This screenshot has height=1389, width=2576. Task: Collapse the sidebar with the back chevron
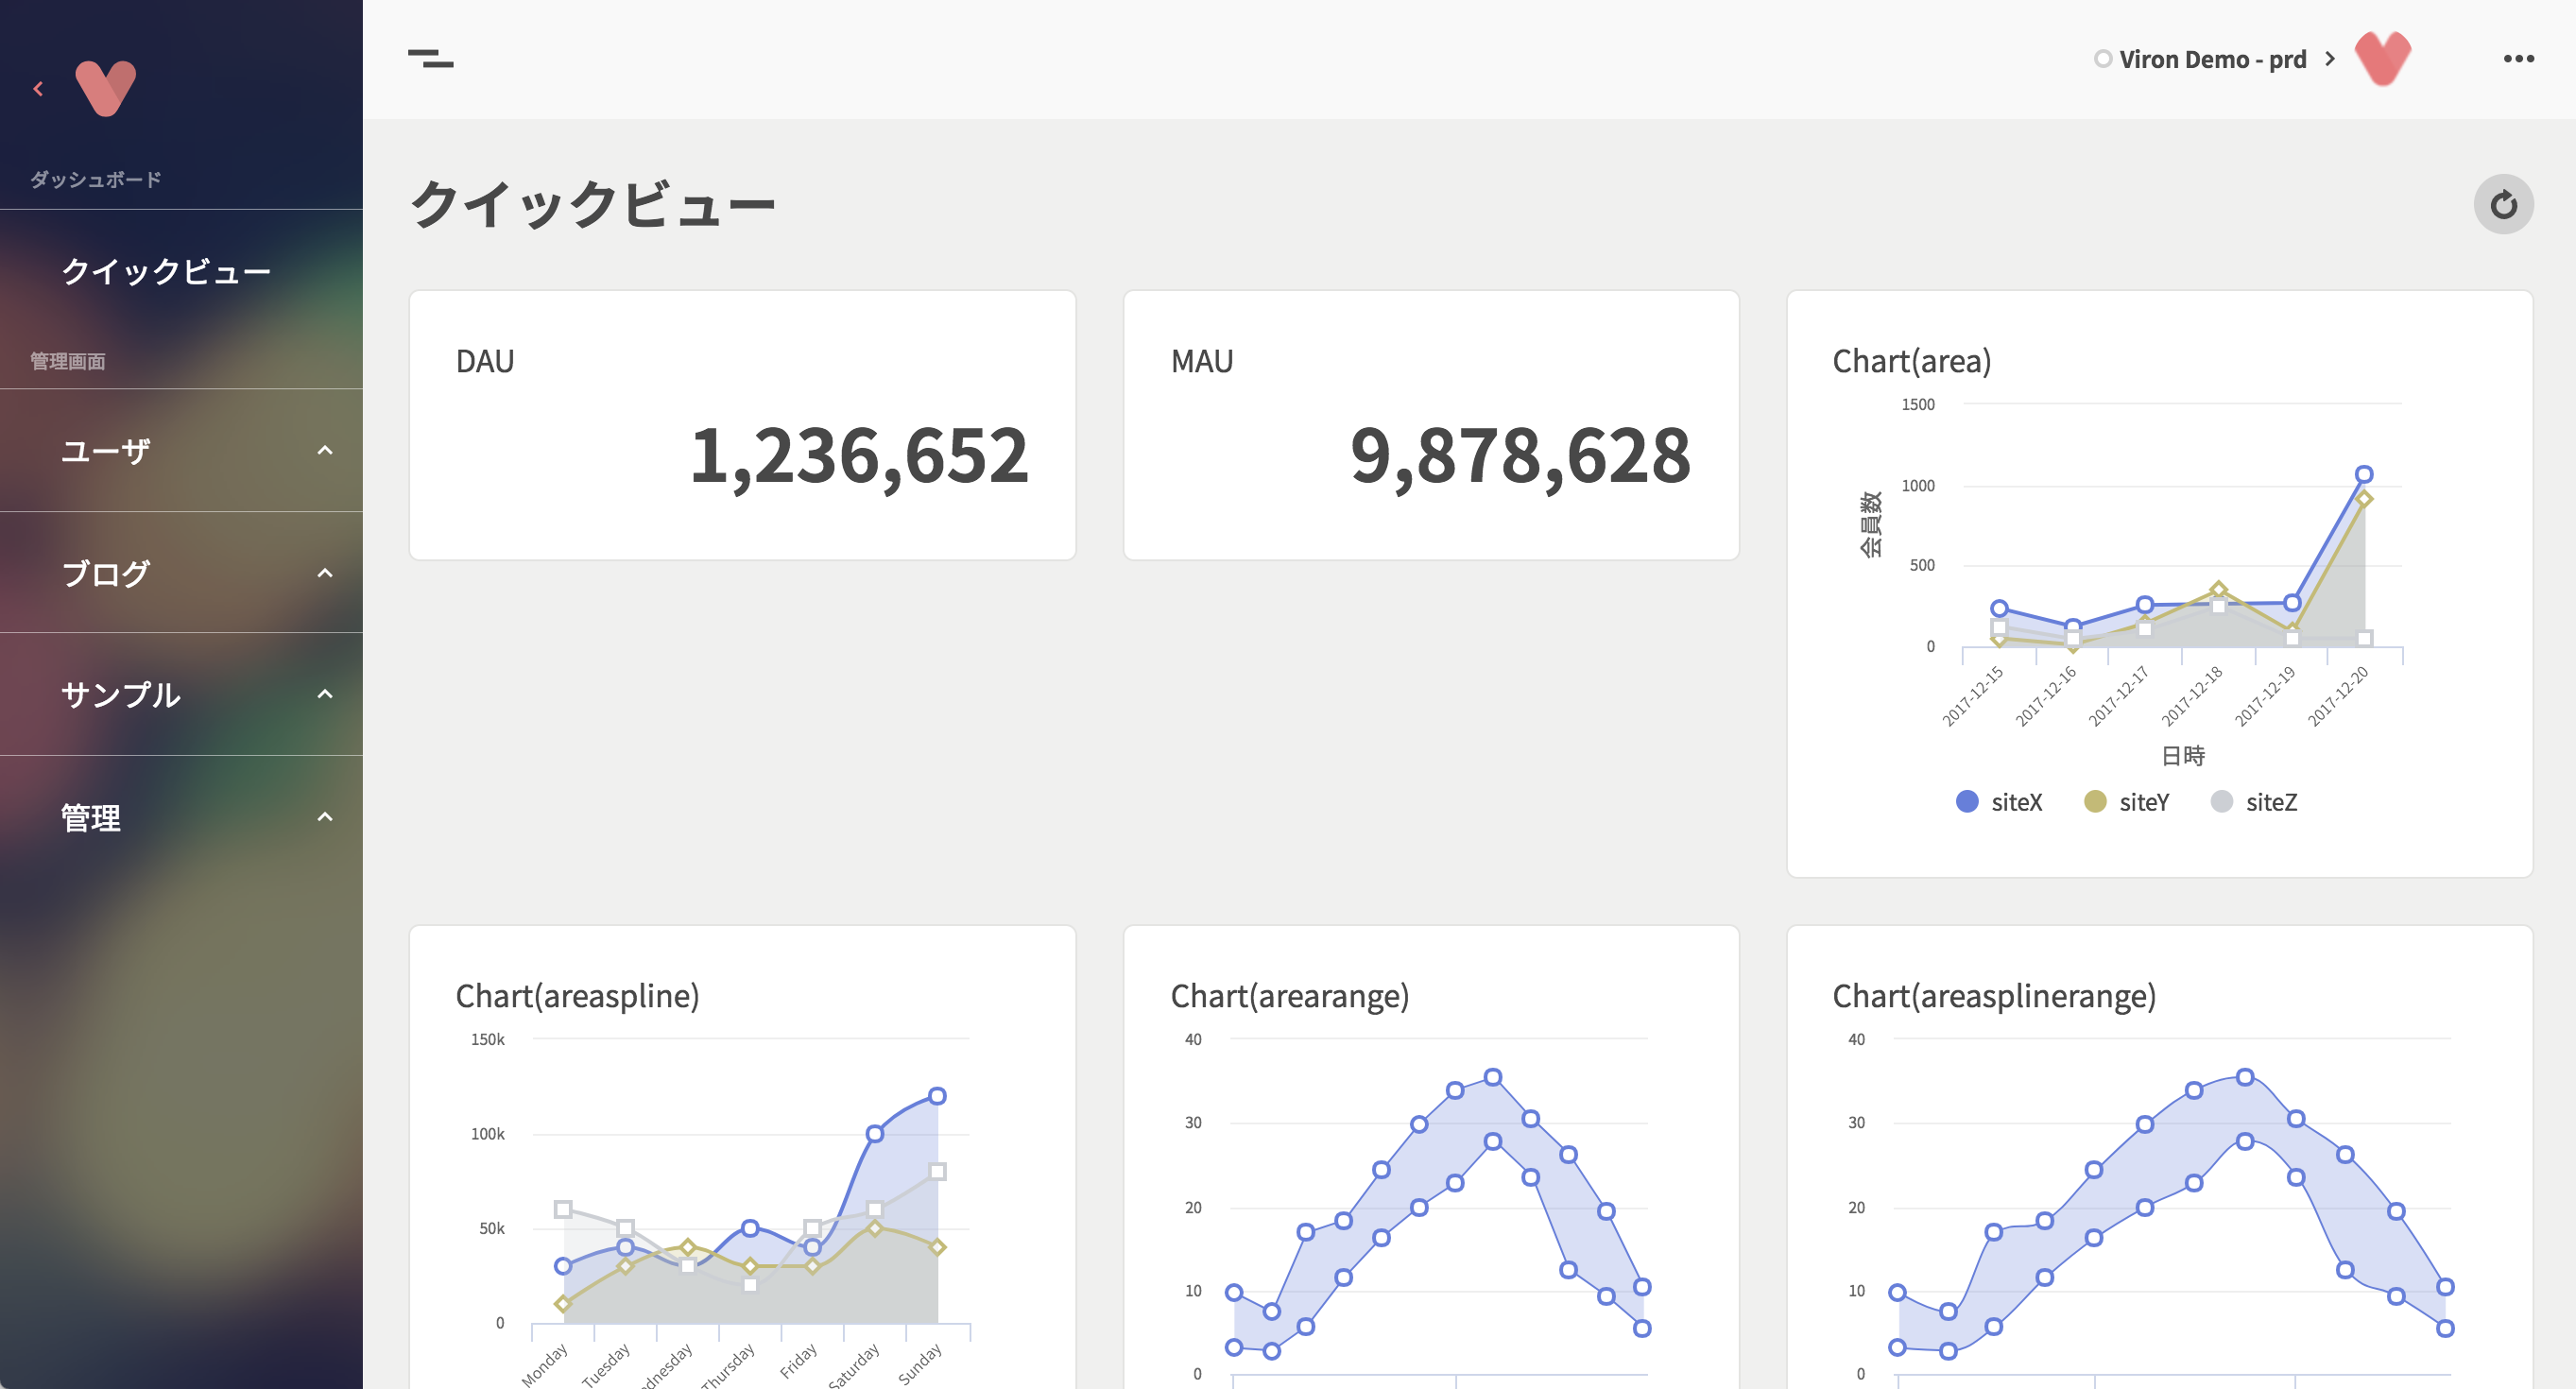pyautogui.click(x=37, y=88)
